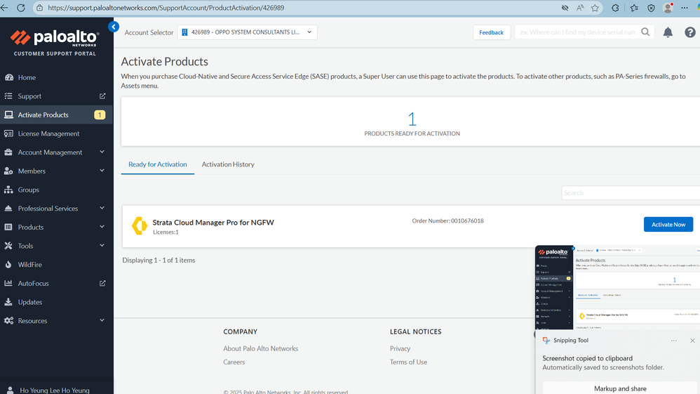Go back with browser back arrow

tap(4, 8)
